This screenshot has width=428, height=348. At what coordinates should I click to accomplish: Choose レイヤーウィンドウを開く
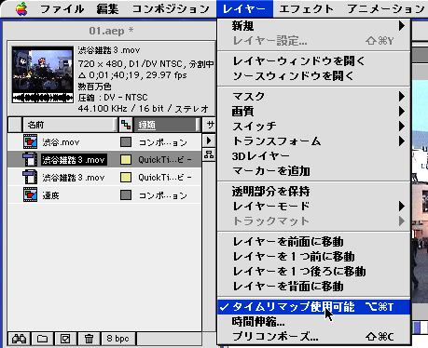click(314, 60)
